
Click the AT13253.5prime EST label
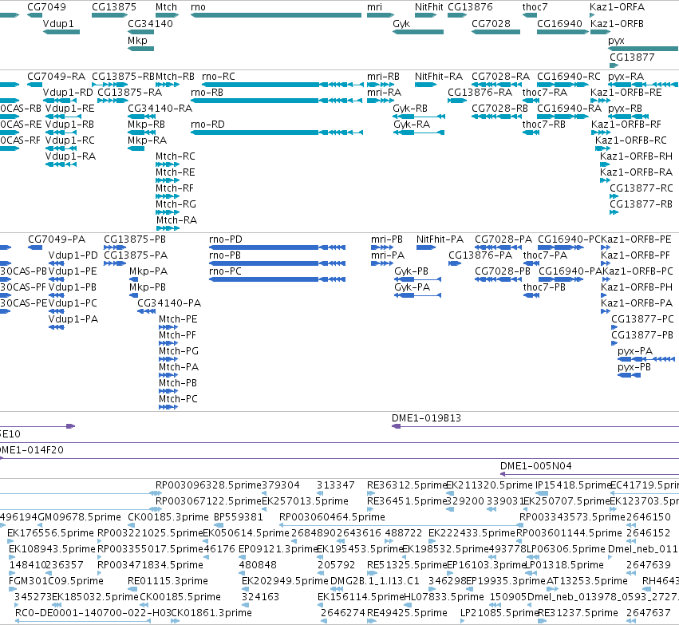coord(586,581)
